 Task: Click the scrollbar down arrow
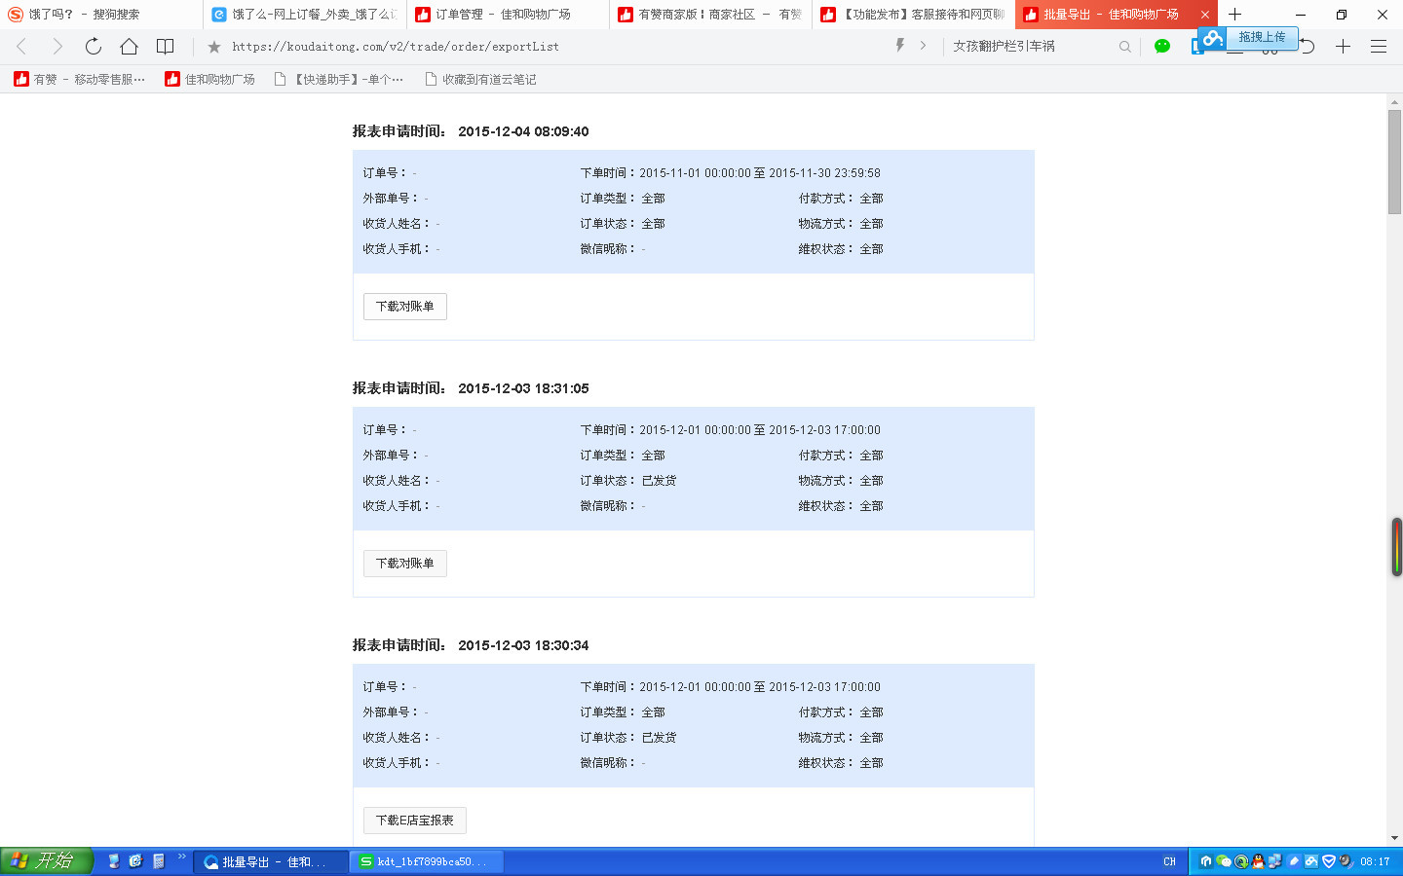(x=1394, y=837)
